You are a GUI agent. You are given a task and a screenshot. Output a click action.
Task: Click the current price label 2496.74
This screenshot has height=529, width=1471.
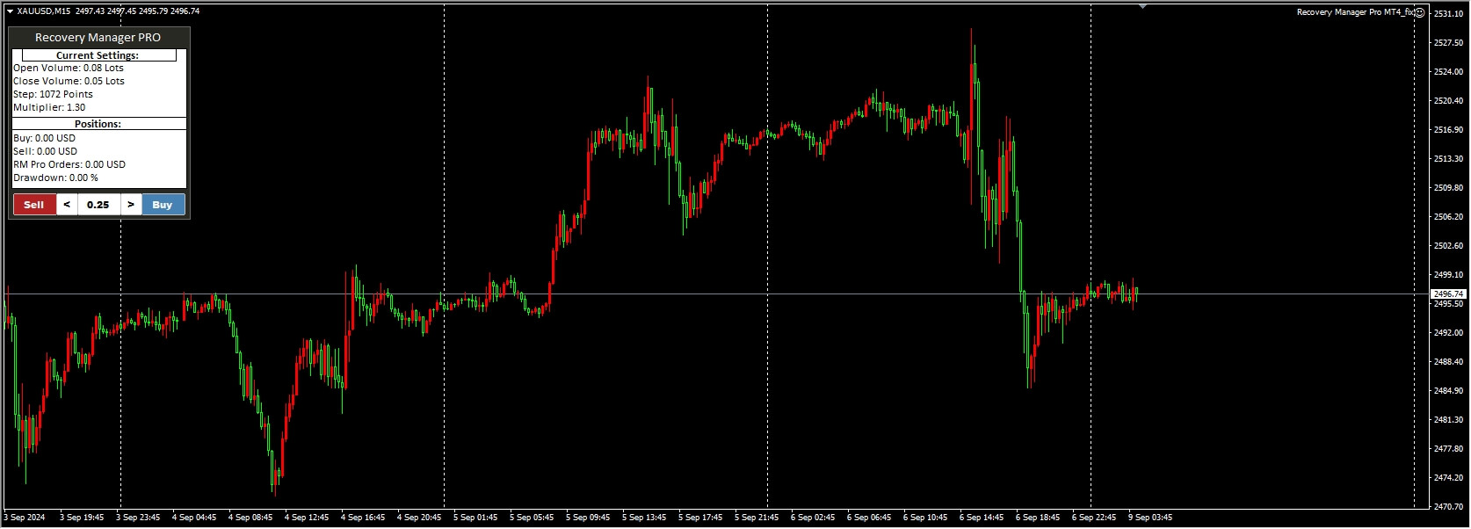(1448, 294)
